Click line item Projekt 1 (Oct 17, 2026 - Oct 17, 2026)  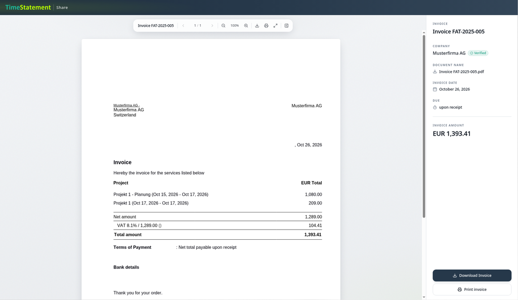tap(151, 203)
